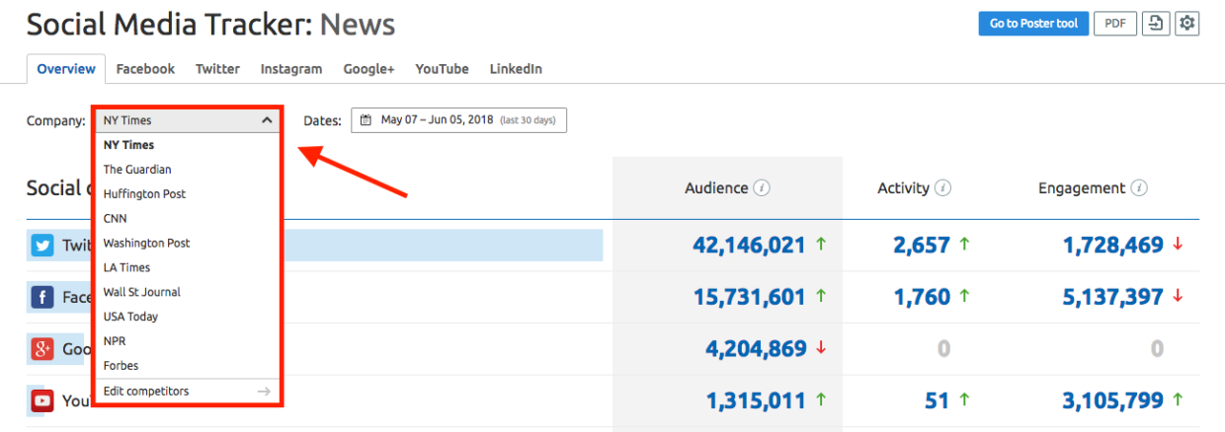Click info icon next to Audience
The image size is (1225, 432).
(761, 188)
